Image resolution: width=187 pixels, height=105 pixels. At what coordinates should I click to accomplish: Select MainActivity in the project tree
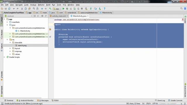click(x=25, y=31)
